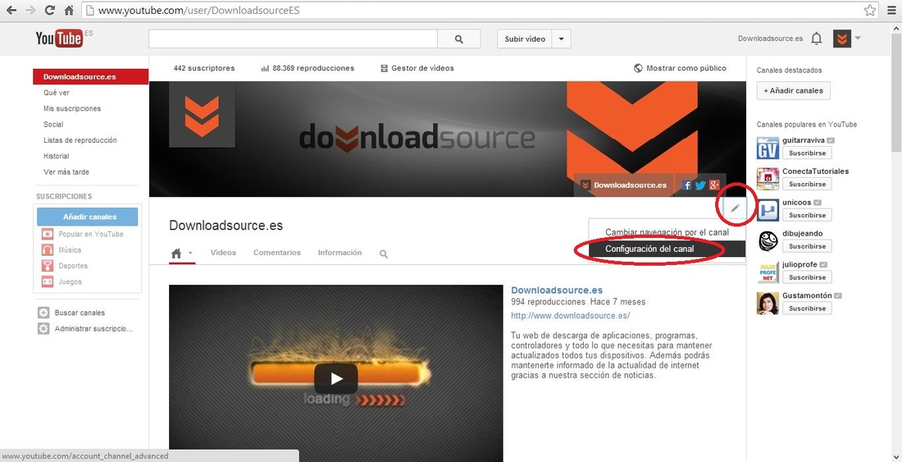Play the channel trailer video
The image size is (902, 462).
click(x=336, y=378)
